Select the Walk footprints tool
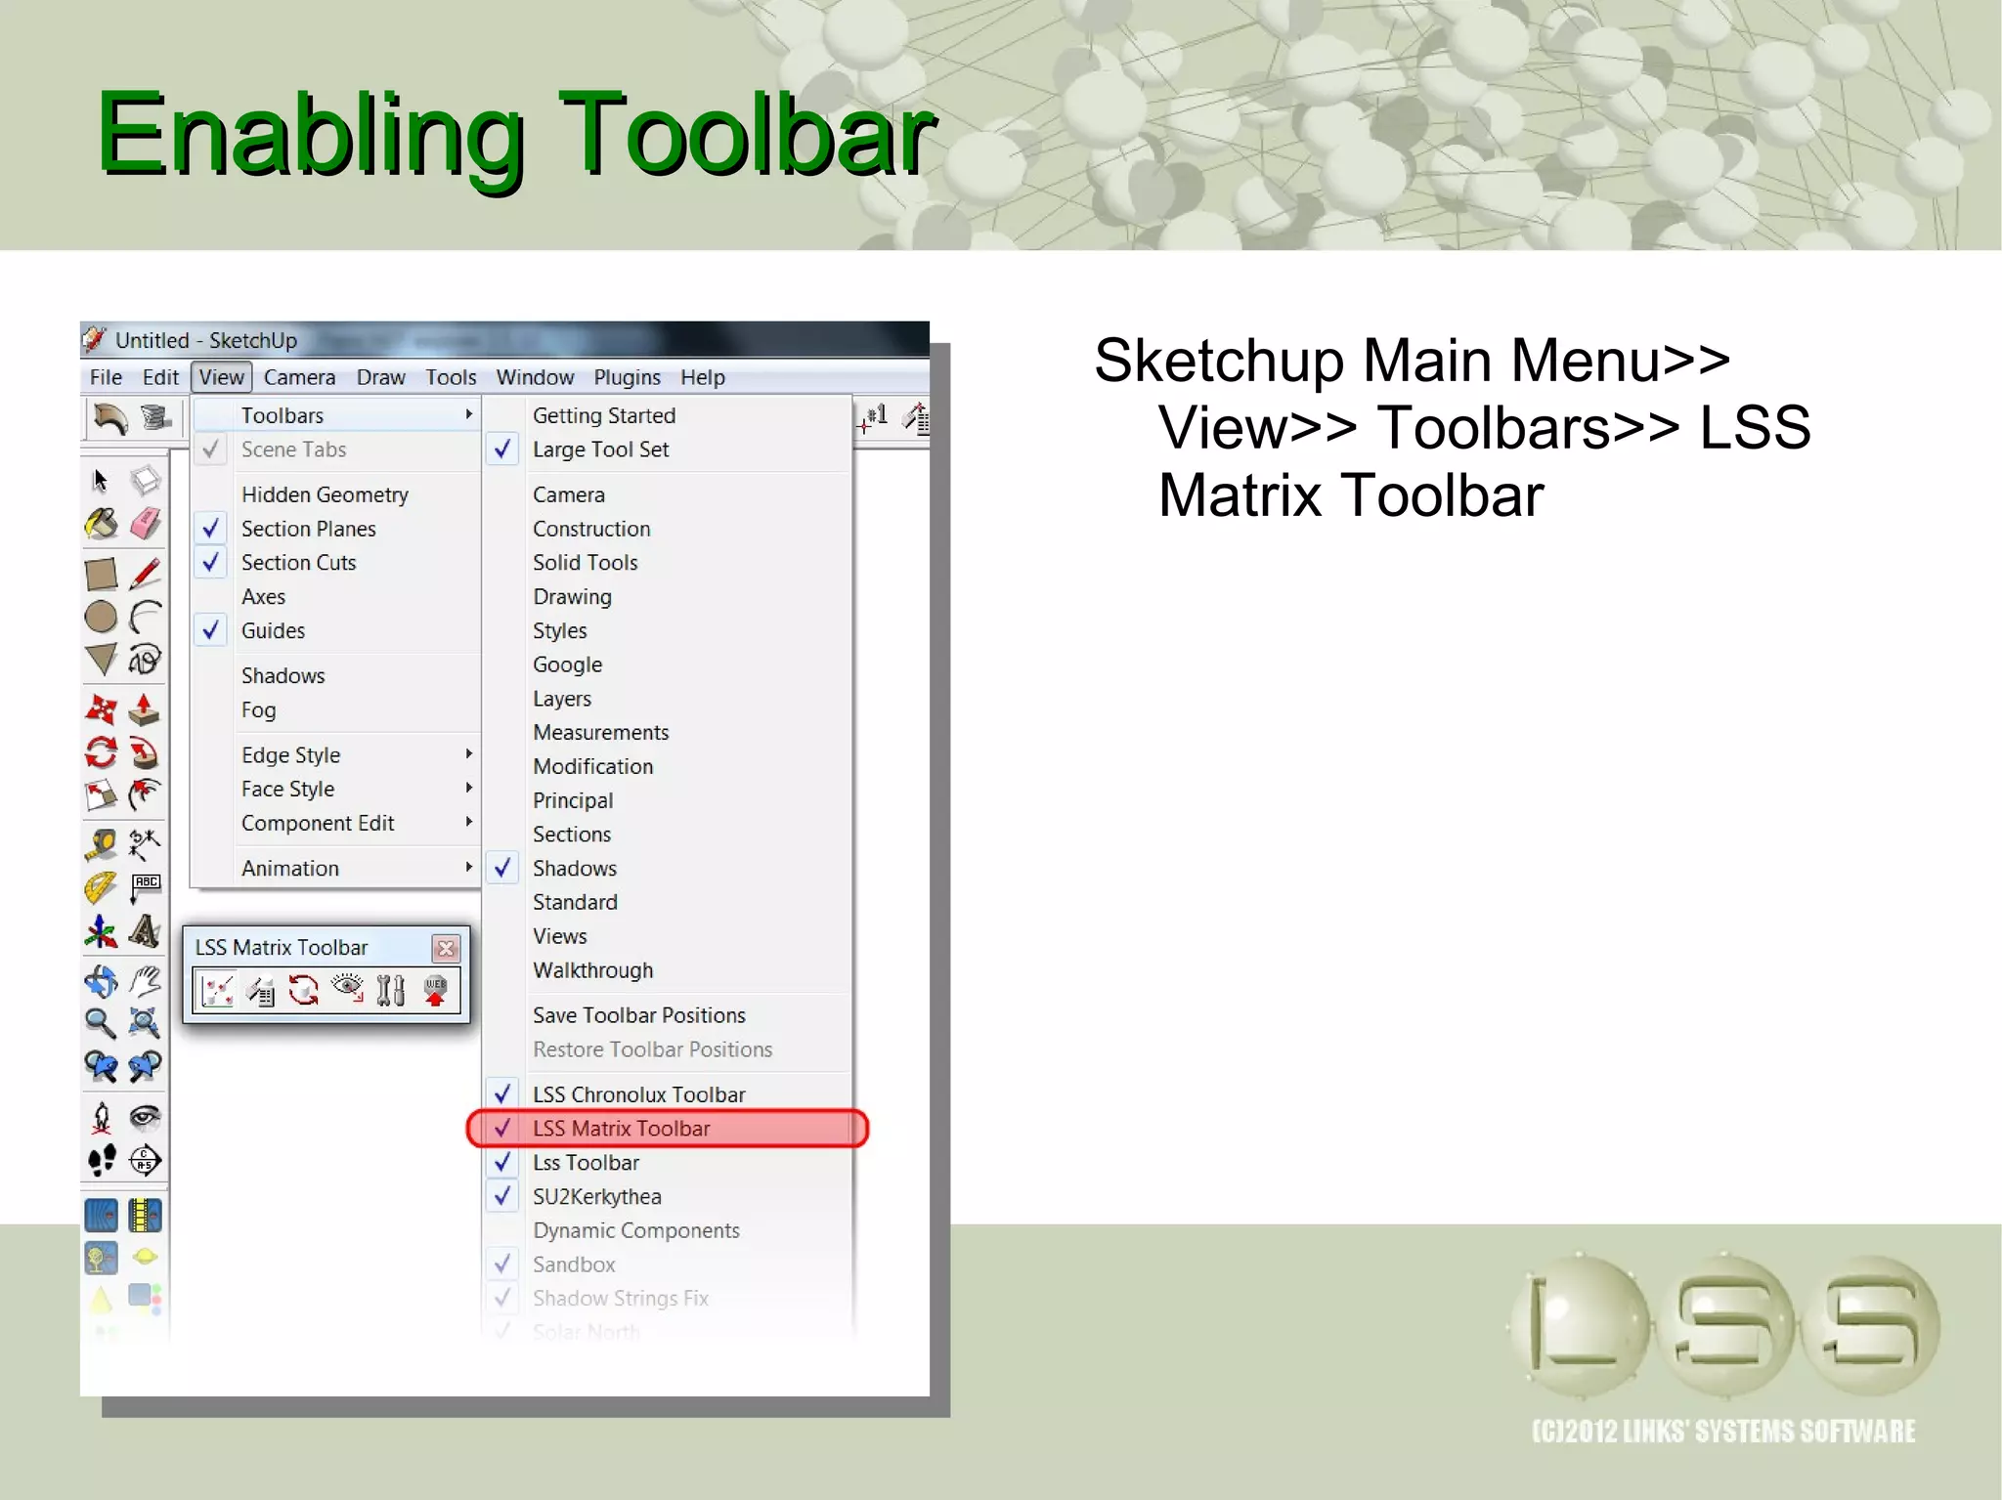Viewport: 2002px width, 1500px height. coord(101,1160)
